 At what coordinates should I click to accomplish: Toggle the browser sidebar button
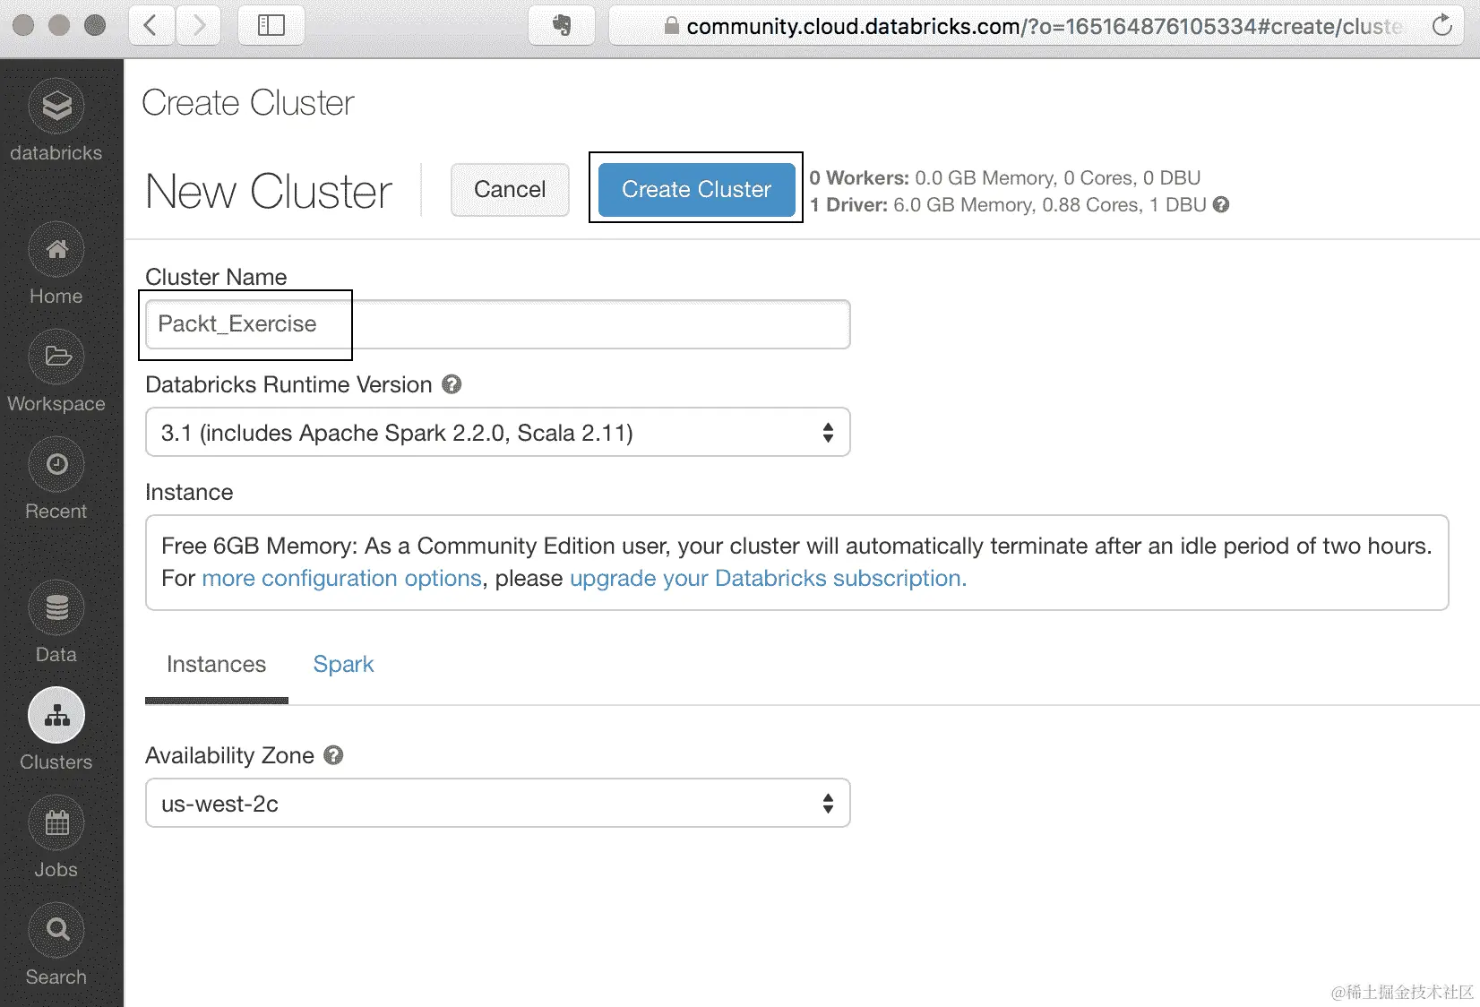point(271,25)
